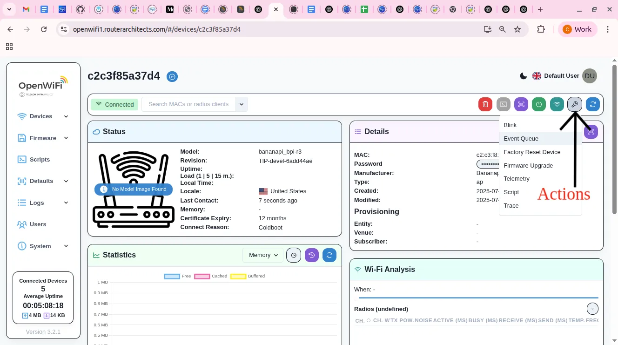The width and height of the screenshot is (618, 345).
Task: Navigate to the Scripts page
Action: (x=40, y=160)
